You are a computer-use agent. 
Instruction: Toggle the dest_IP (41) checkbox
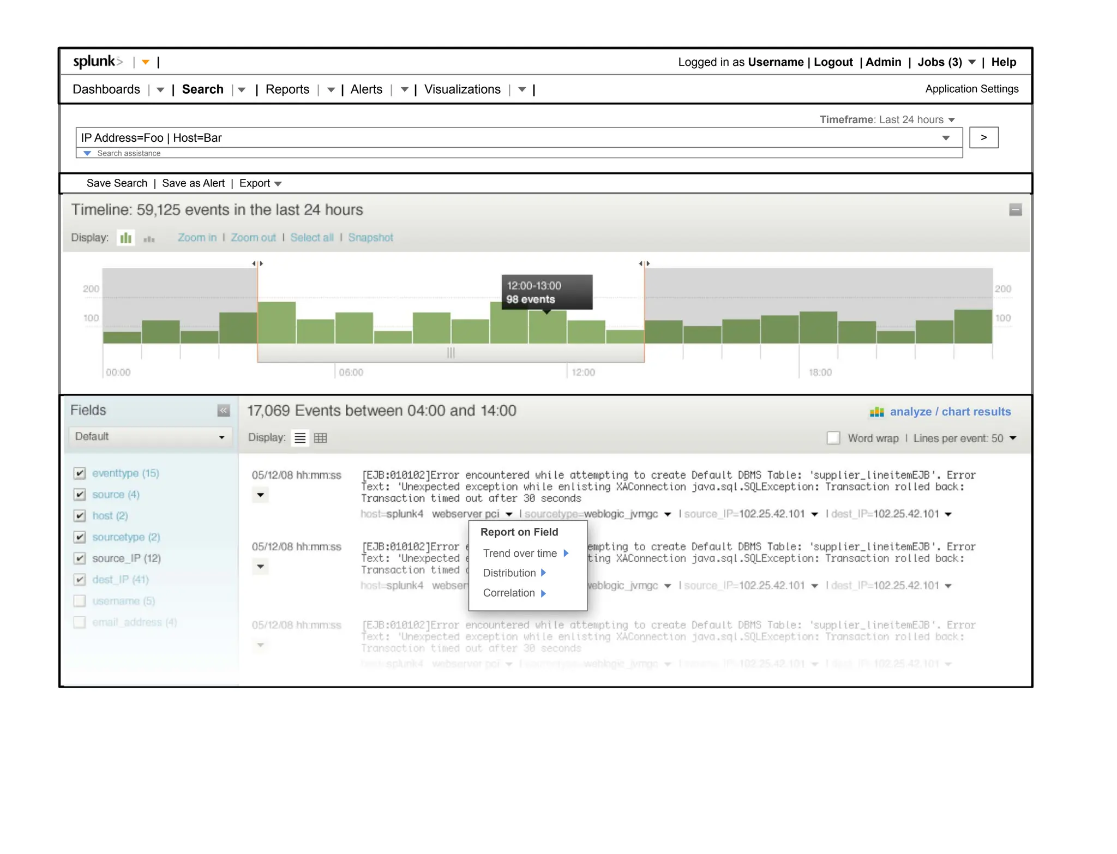coord(80,579)
